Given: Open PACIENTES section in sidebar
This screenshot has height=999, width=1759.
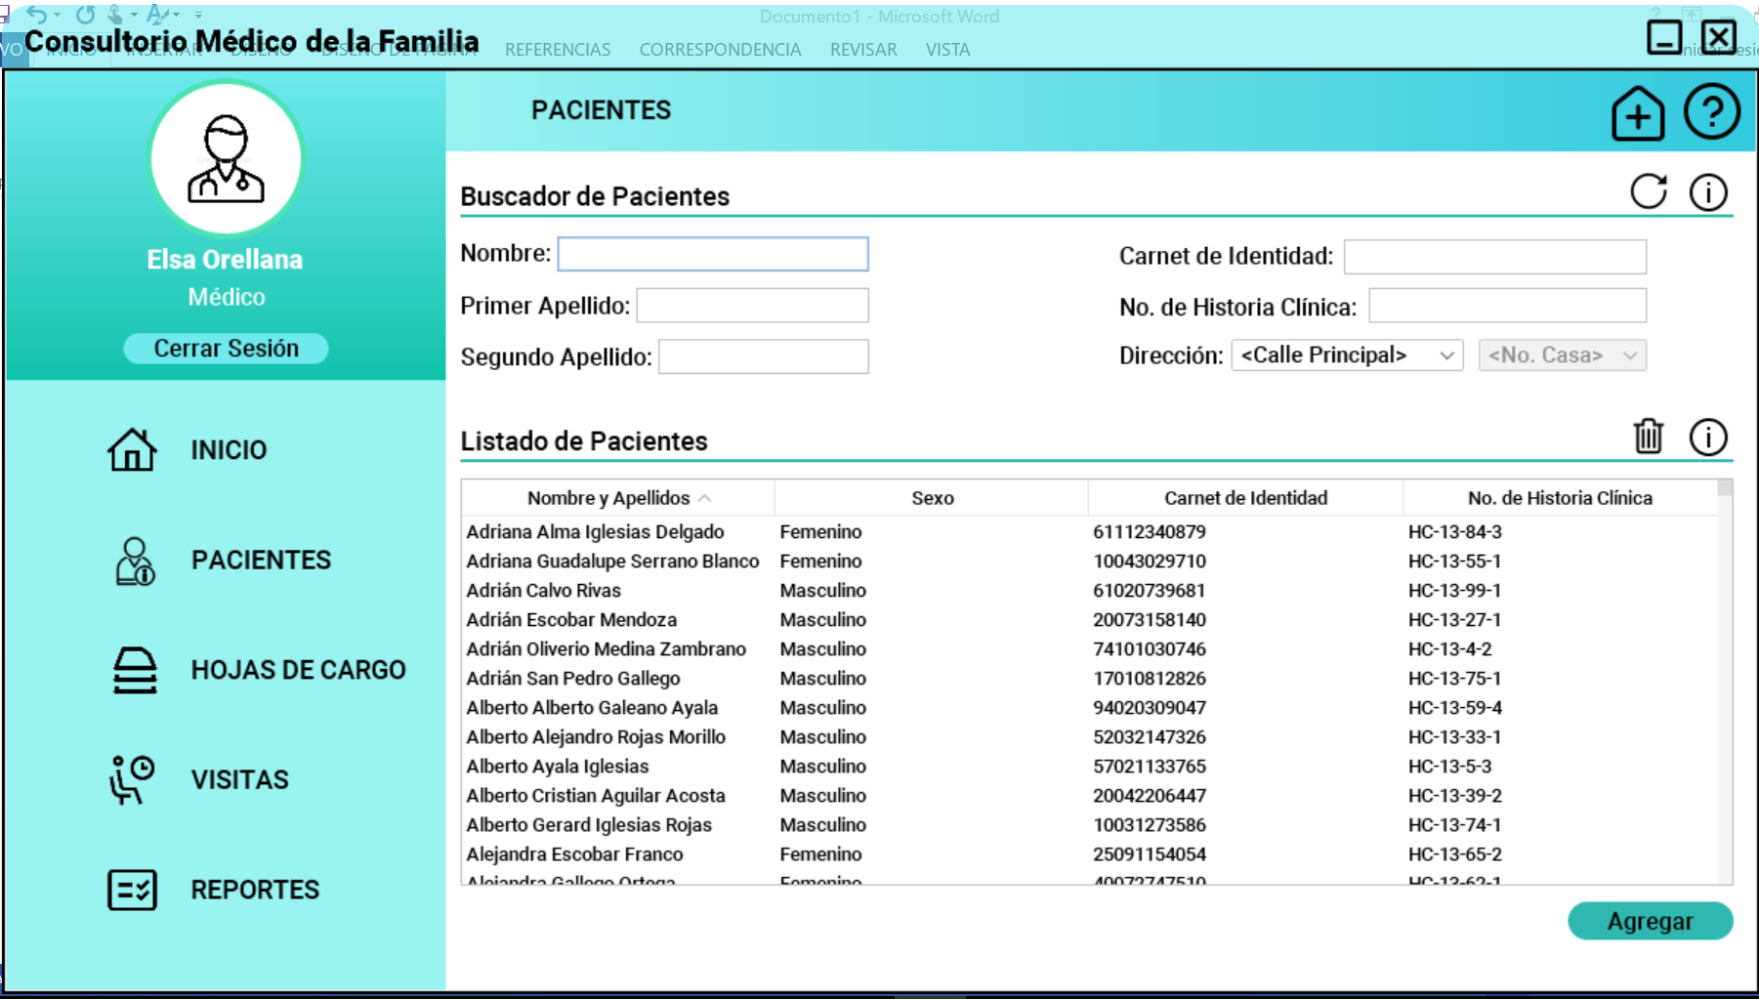Looking at the screenshot, I should [261, 561].
